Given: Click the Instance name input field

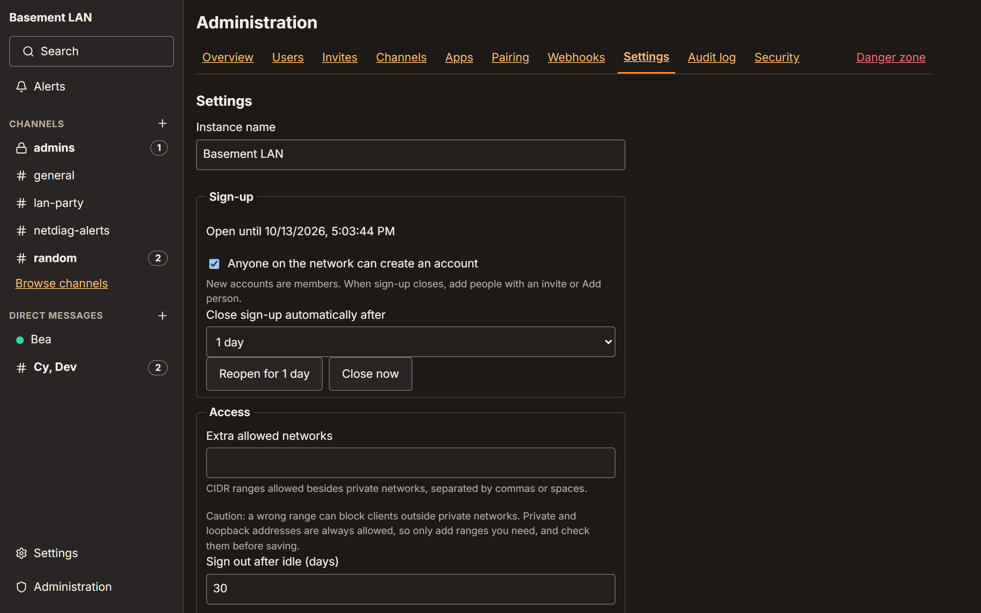Looking at the screenshot, I should point(410,154).
